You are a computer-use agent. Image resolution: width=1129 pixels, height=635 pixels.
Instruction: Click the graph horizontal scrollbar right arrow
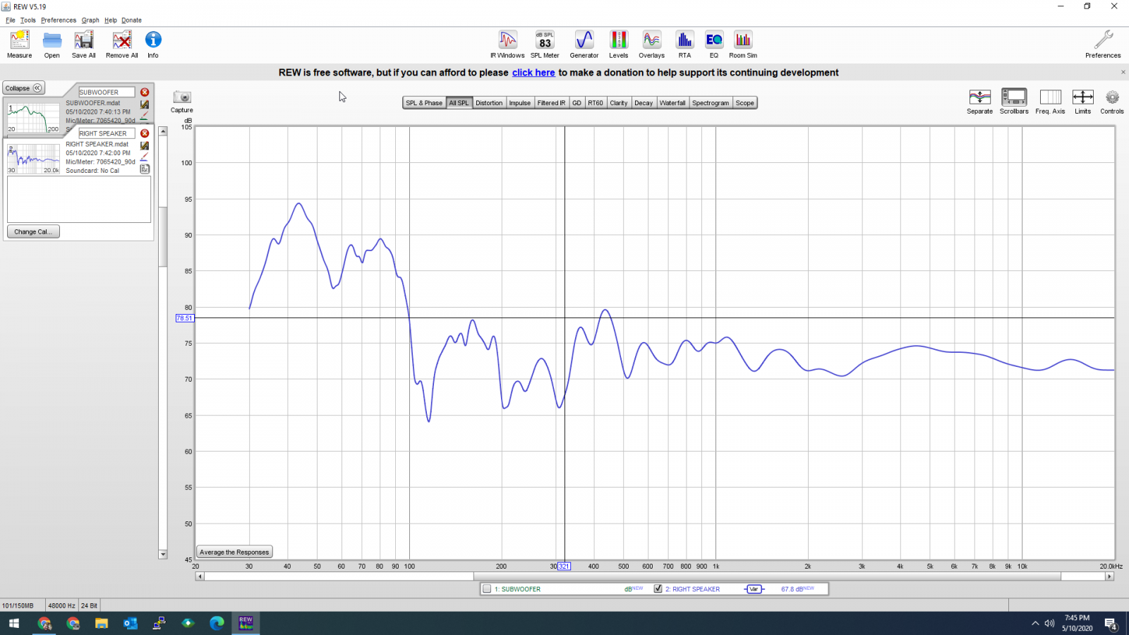(1110, 576)
